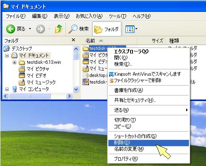206x166 pixels.
Task: Choose プロパティ(R) from context menu
Action: [x=148, y=159]
